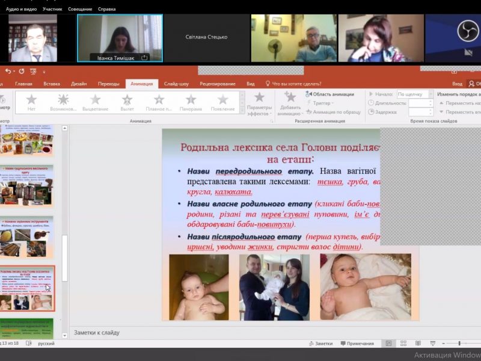This screenshot has width=481, height=361.
Task: Open Область анимации pane
Action: pos(329,94)
